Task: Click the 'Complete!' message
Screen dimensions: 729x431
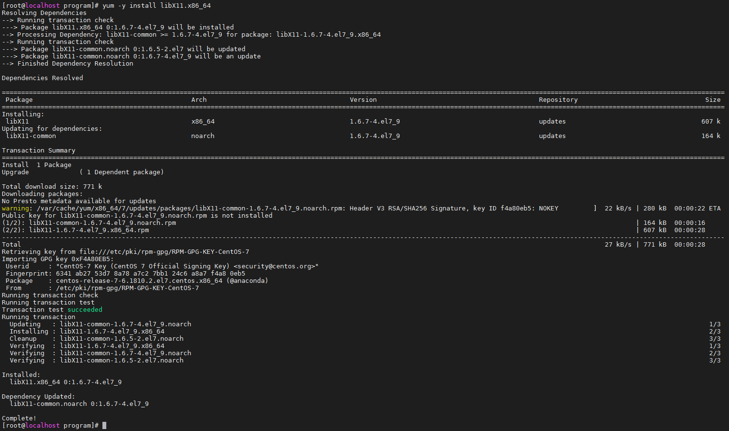Action: [19, 418]
